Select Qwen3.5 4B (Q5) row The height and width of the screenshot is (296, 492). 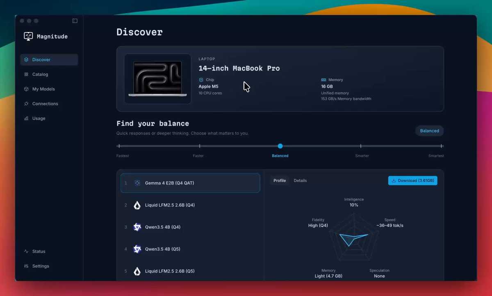[190, 249]
